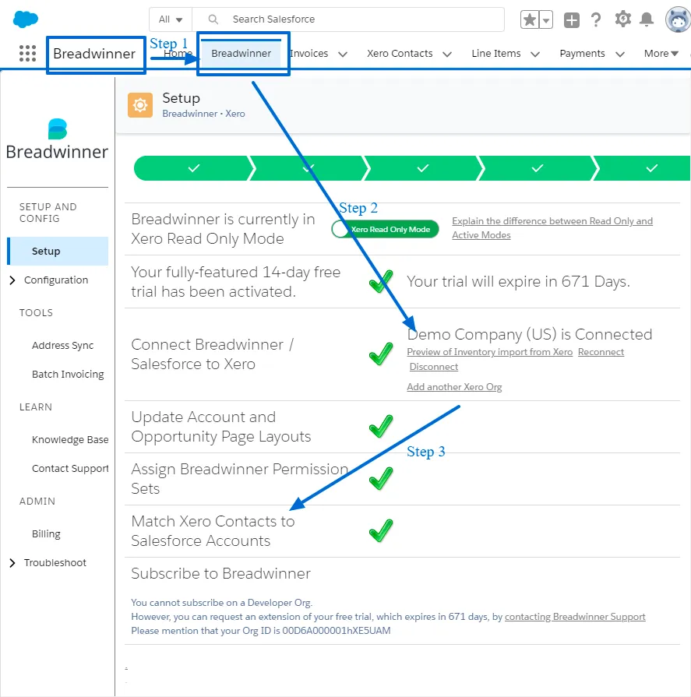Select Setup in the sidebar

coord(58,251)
